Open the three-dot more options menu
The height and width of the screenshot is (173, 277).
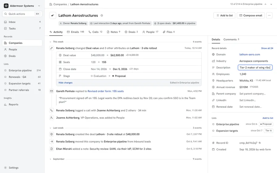point(269,15)
